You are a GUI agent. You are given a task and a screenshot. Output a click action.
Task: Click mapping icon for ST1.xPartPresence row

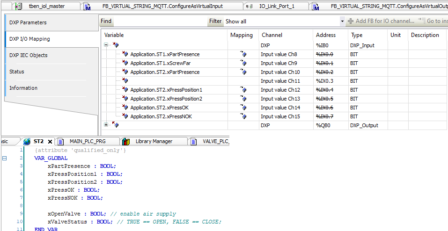[x=243, y=54]
